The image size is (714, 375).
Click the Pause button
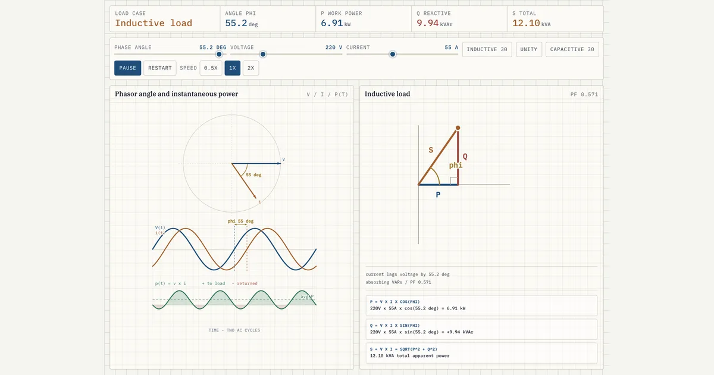pos(128,68)
